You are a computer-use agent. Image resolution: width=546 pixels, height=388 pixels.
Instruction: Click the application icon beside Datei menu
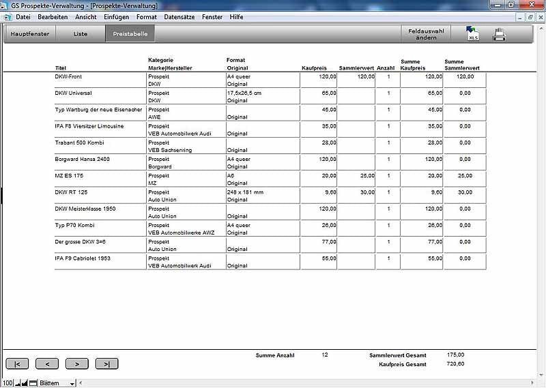click(x=7, y=17)
